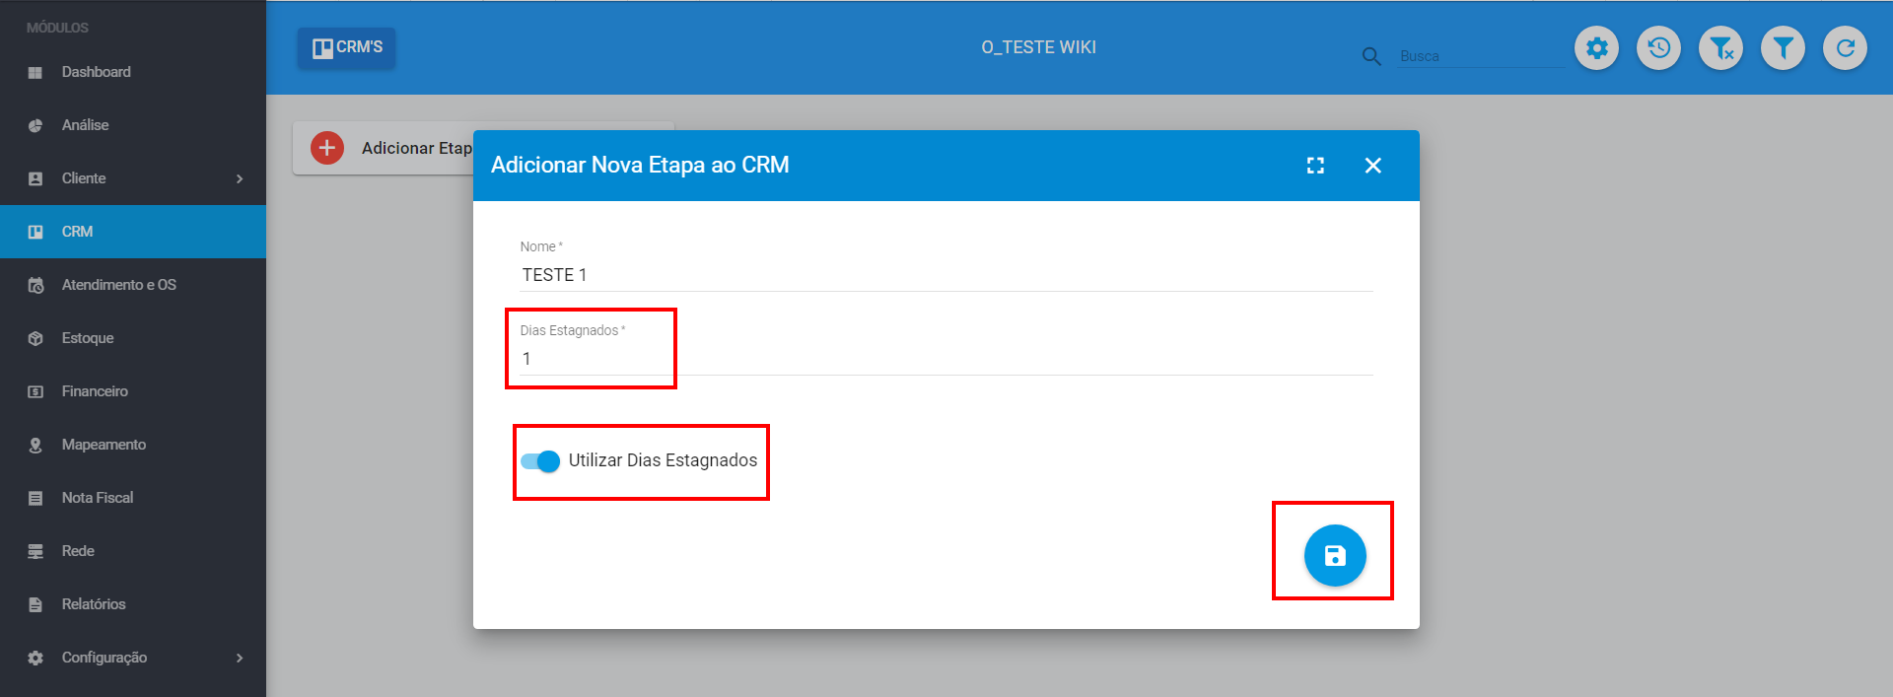The image size is (1893, 697).
Task: Open the Dashboard module
Action: (133, 72)
